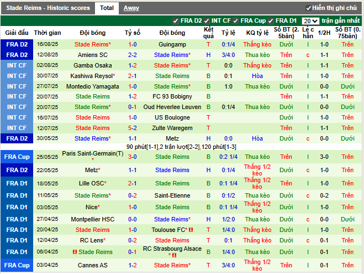The width and height of the screenshot is (364, 274).
Task: Open Gamba Osaka team link
Action: 93,65
